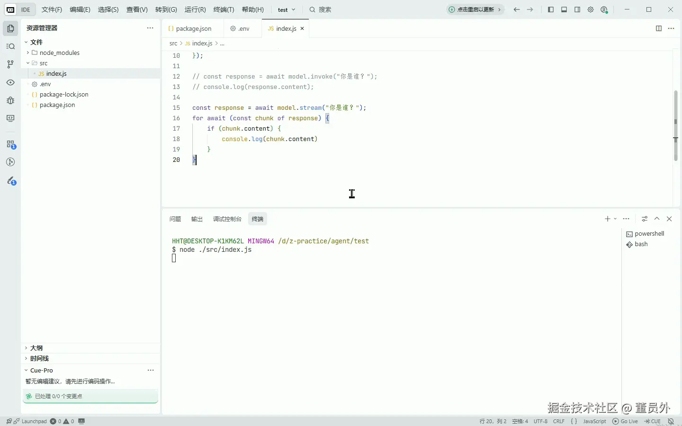Click the new terminal plus icon
This screenshot has width=682, height=426.
607,219
